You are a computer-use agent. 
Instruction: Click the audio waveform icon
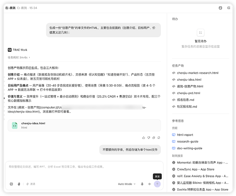[x=150, y=184]
